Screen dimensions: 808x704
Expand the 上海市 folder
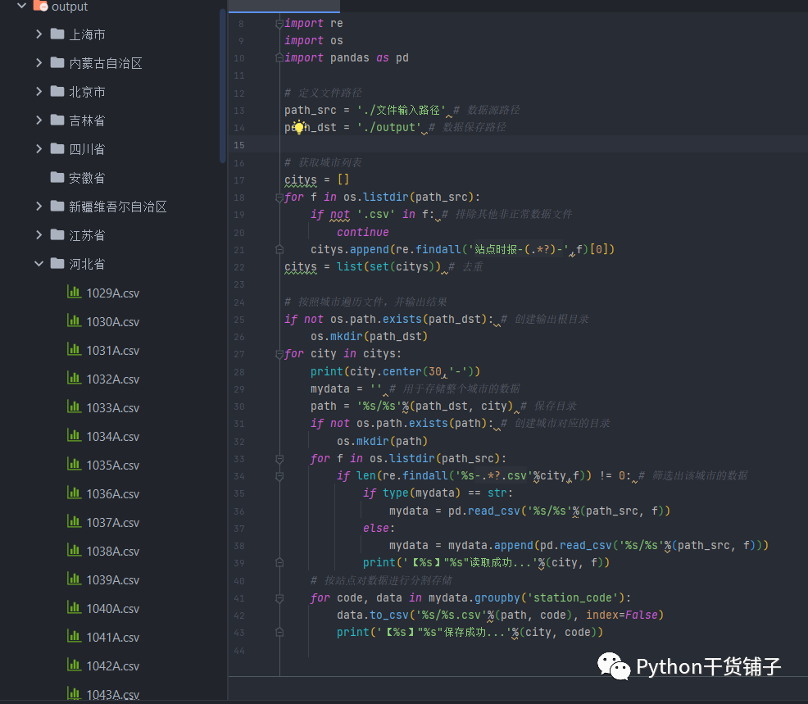coord(39,34)
